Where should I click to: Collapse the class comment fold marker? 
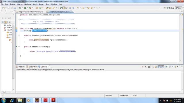click(x=19, y=19)
